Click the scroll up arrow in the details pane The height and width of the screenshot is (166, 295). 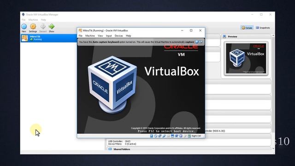point(273,36)
